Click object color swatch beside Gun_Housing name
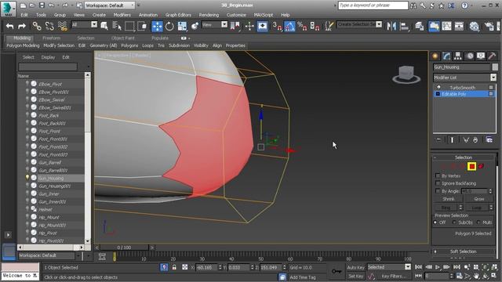 pos(495,67)
